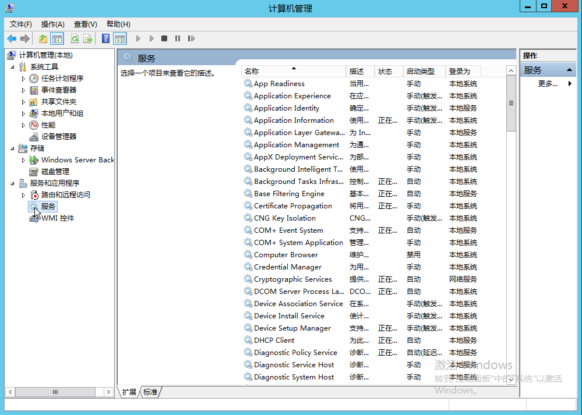Screen dimensions: 582x415
Task: Expand the 路由和远程访问 tree node
Action: [x=23, y=195]
